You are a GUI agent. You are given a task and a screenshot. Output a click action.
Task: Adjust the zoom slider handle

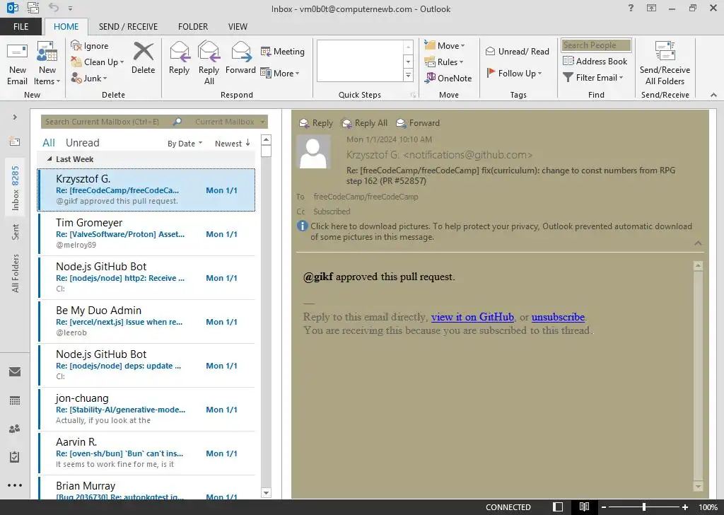tap(643, 507)
